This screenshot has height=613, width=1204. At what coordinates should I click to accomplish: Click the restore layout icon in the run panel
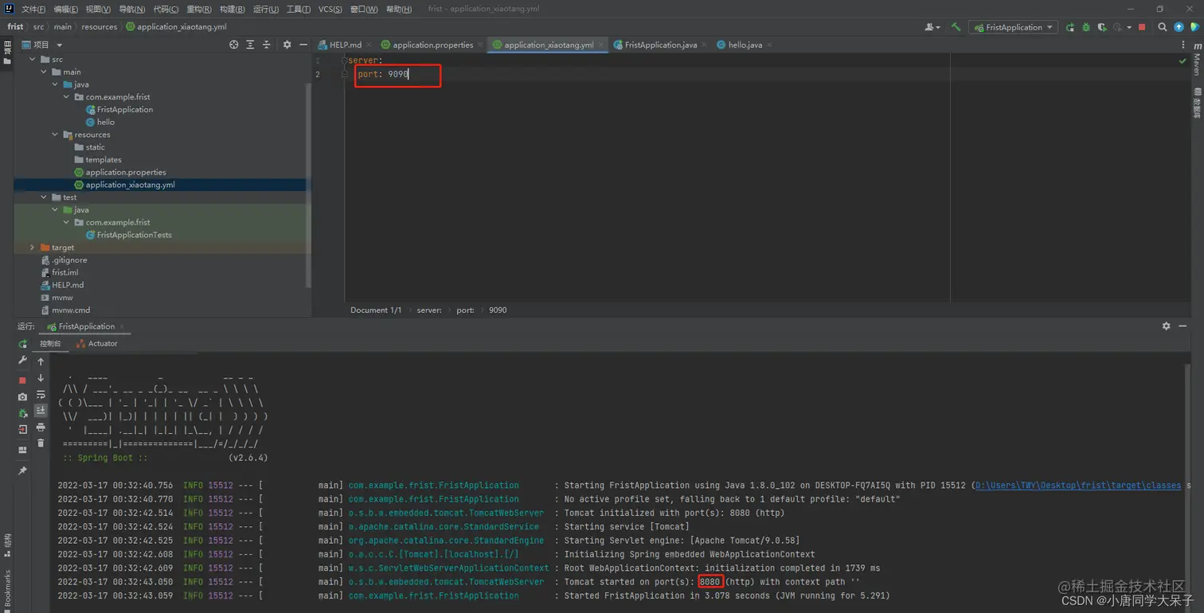click(22, 451)
